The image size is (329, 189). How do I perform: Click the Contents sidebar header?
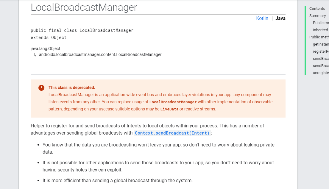click(x=317, y=8)
